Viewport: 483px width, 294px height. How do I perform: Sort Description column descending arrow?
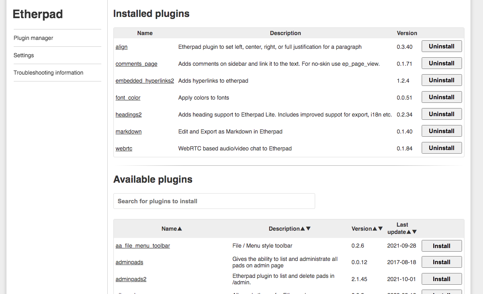point(308,229)
